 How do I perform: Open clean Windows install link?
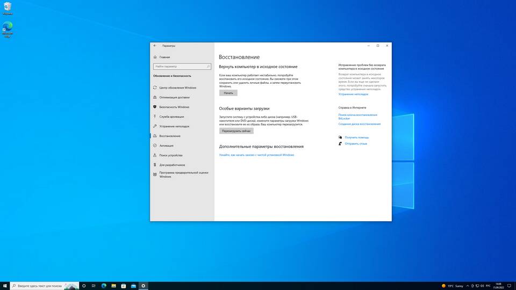(x=256, y=155)
